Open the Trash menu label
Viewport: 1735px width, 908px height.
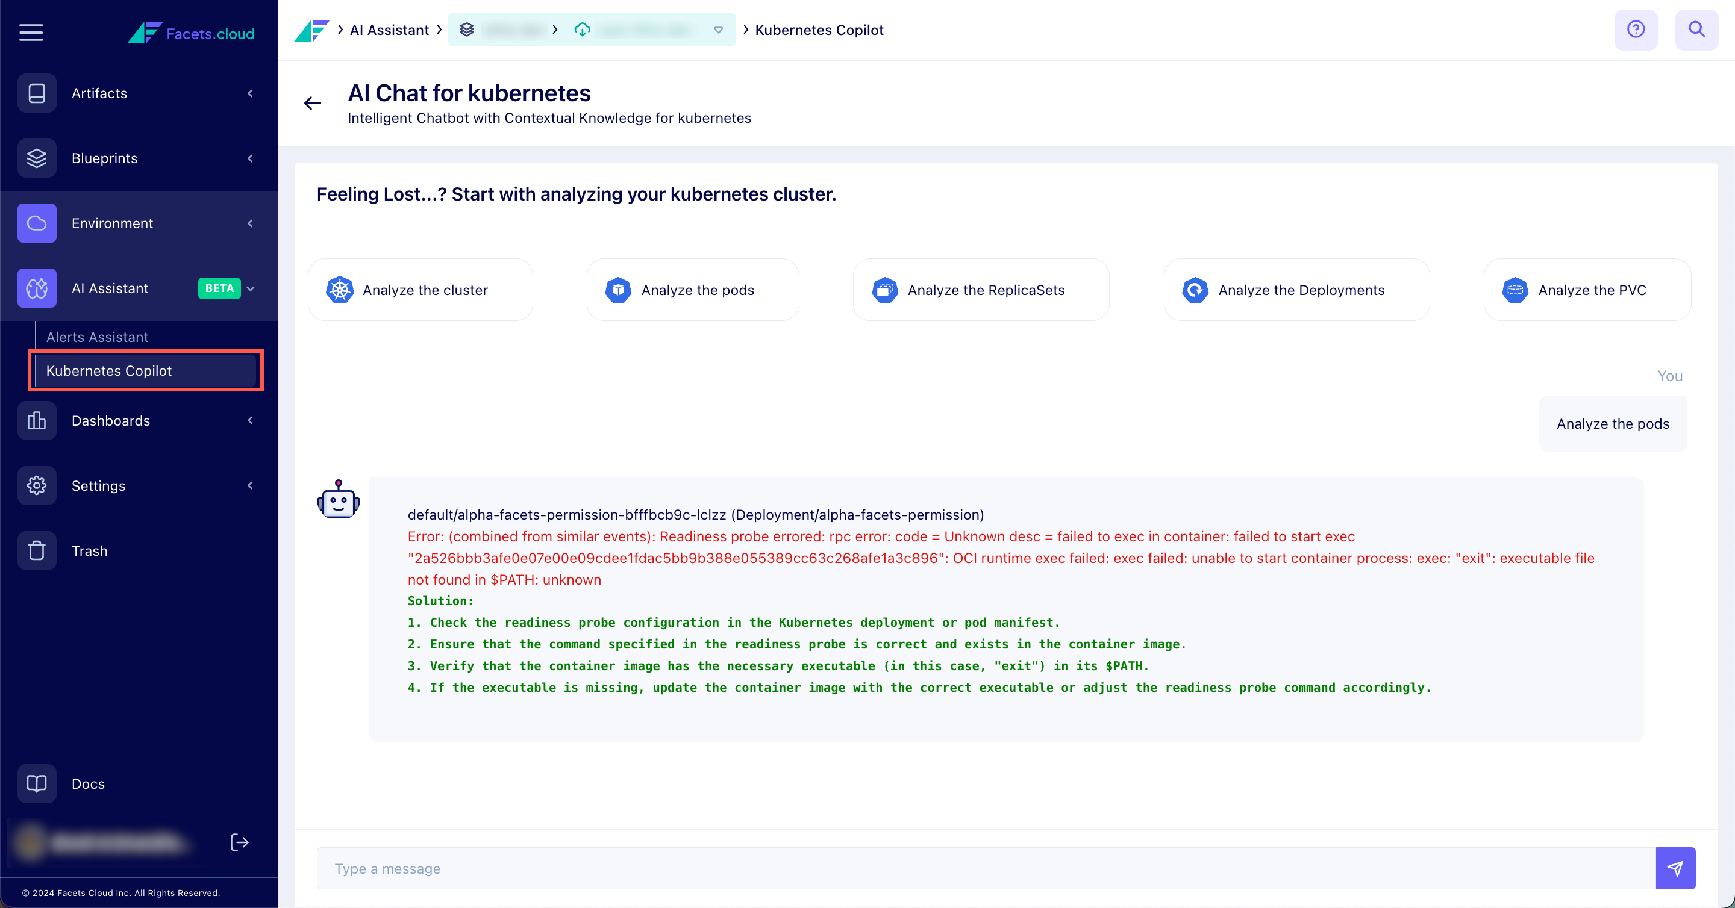point(90,550)
